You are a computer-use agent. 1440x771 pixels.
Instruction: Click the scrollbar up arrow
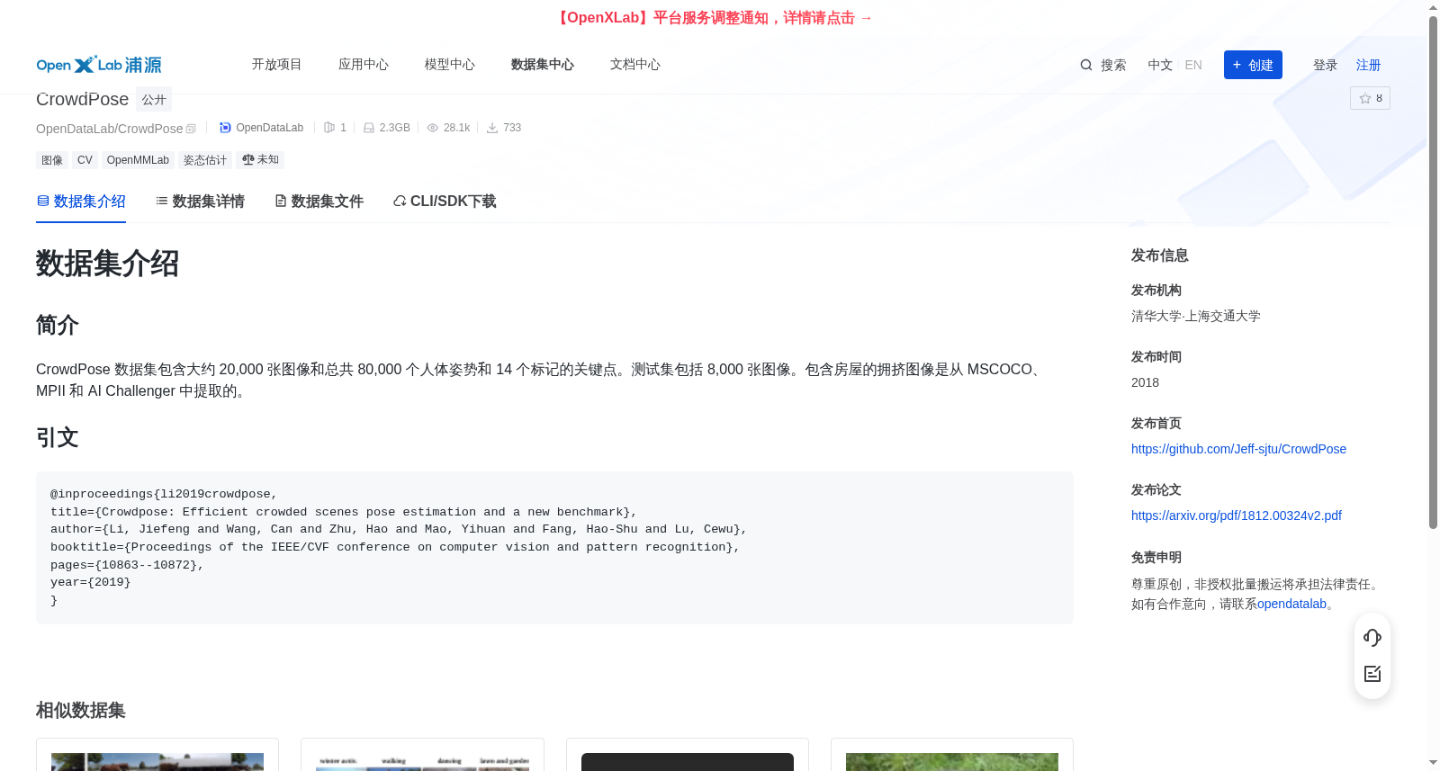(x=1433, y=7)
